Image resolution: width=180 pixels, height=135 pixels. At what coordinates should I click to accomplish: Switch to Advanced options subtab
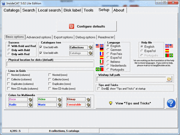39,37
